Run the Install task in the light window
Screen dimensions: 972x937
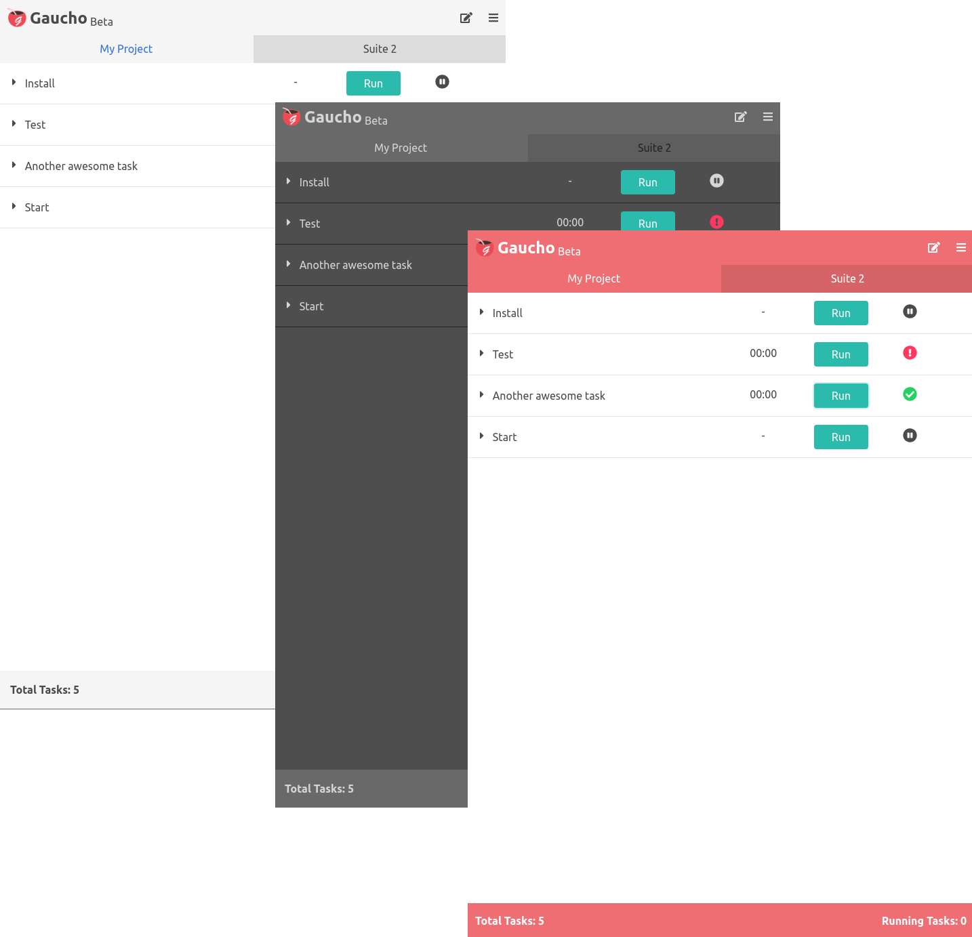coord(373,83)
